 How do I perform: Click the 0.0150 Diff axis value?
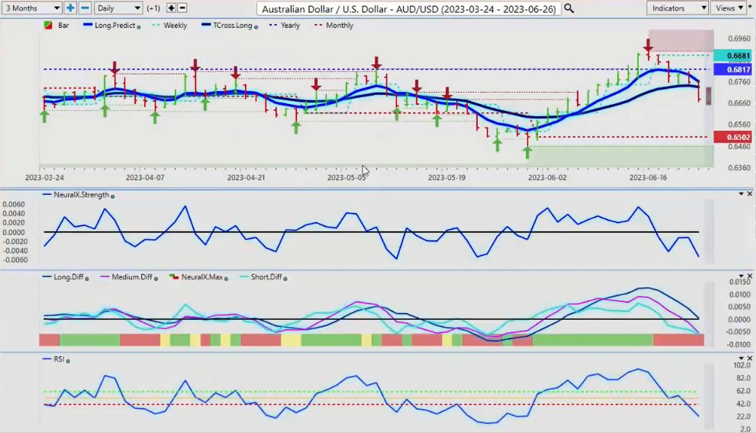pos(739,282)
